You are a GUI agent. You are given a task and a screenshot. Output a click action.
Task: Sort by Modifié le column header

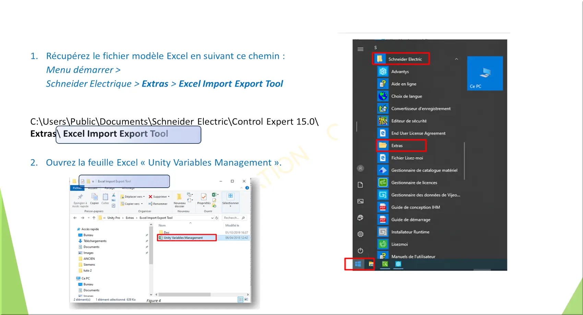tap(232, 225)
